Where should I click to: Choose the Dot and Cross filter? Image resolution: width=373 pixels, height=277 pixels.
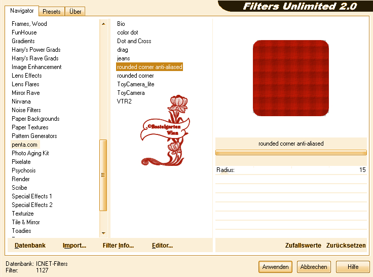coord(134,41)
